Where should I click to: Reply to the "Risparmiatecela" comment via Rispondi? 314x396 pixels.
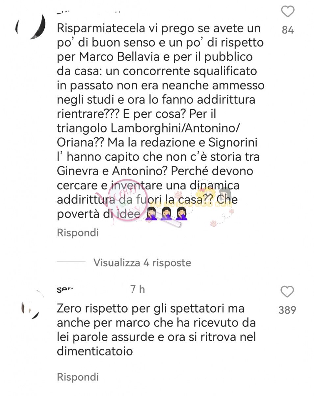click(78, 233)
